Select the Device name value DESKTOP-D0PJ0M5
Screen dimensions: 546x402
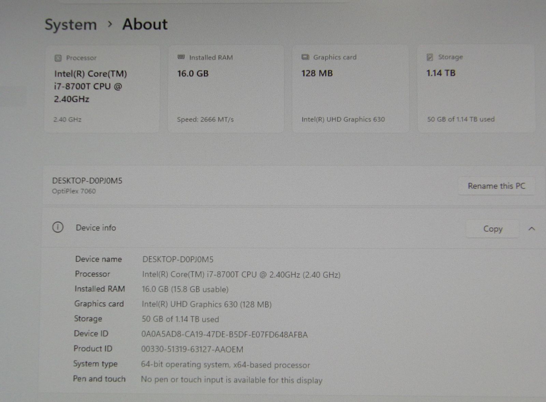(178, 259)
